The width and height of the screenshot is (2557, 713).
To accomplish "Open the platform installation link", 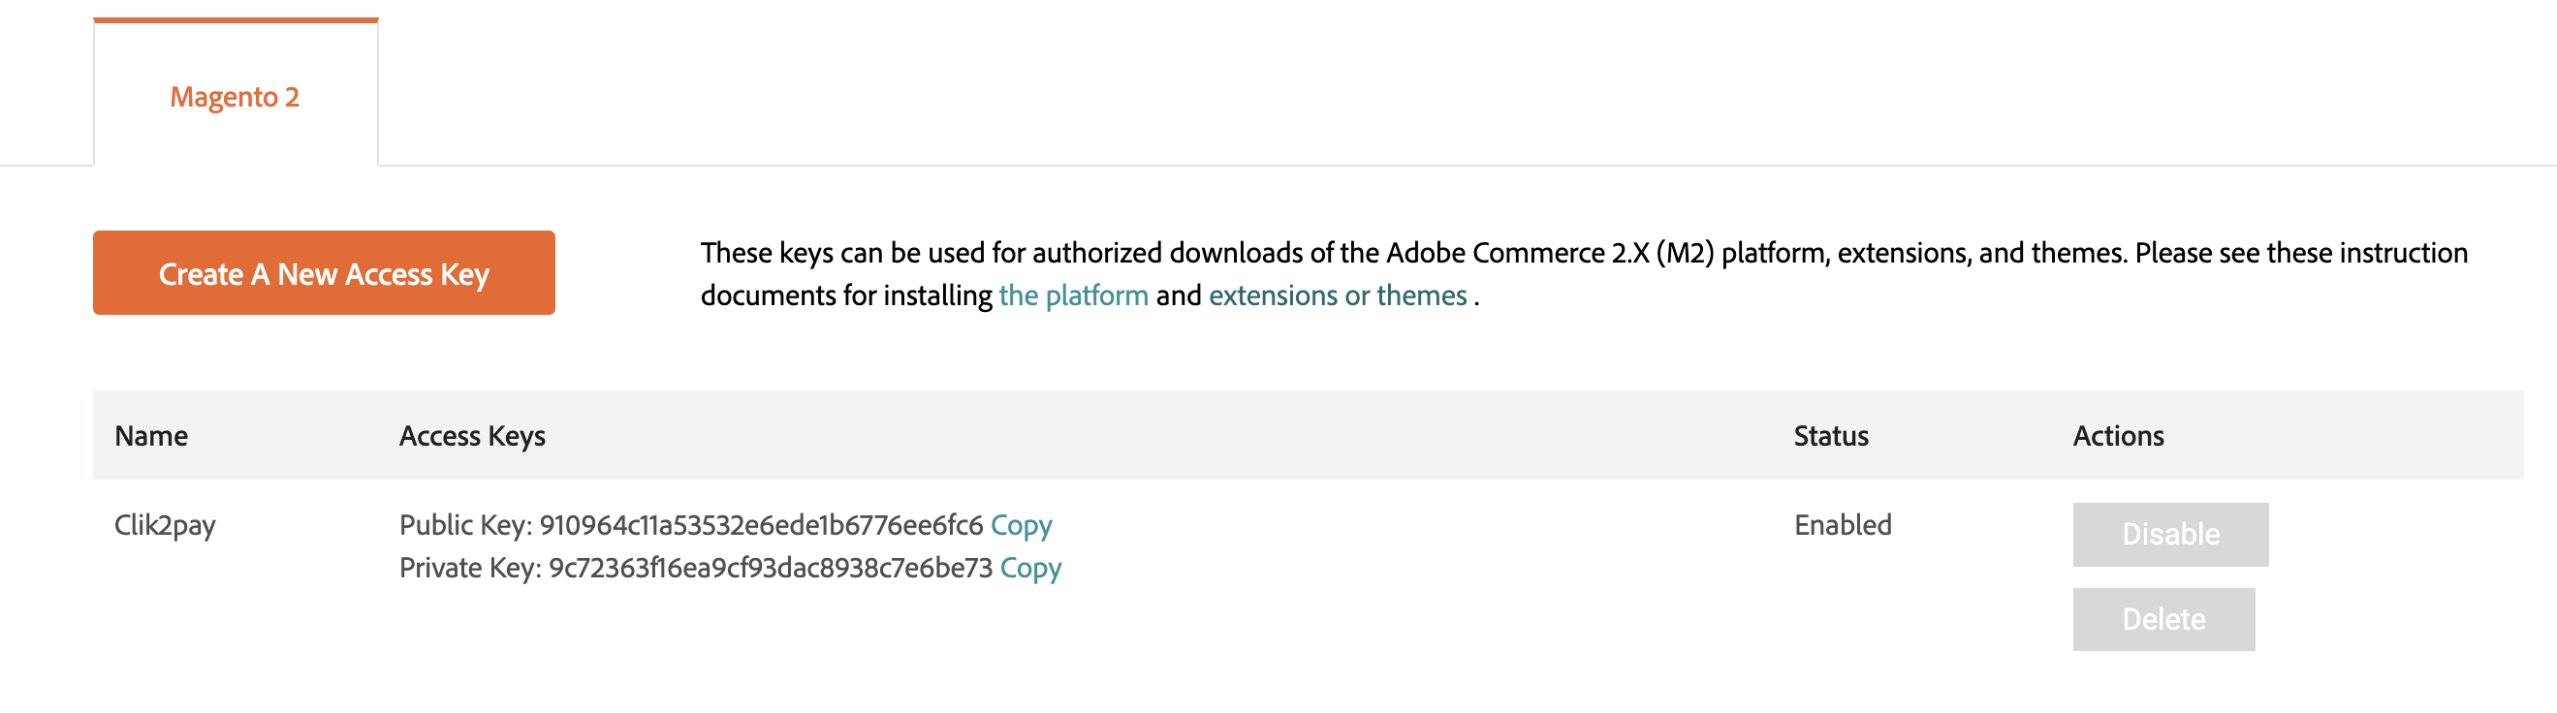I will click(x=1073, y=295).
